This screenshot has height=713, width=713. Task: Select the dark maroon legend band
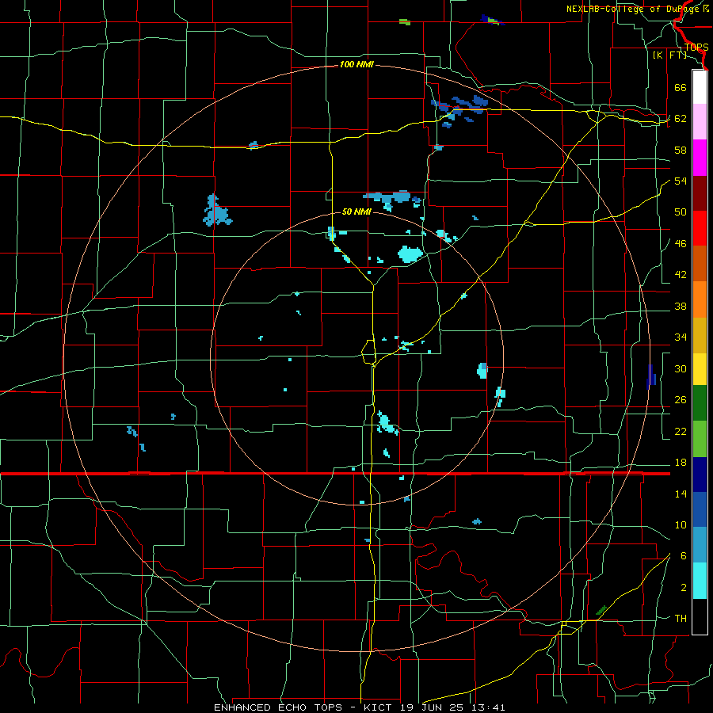tap(700, 193)
